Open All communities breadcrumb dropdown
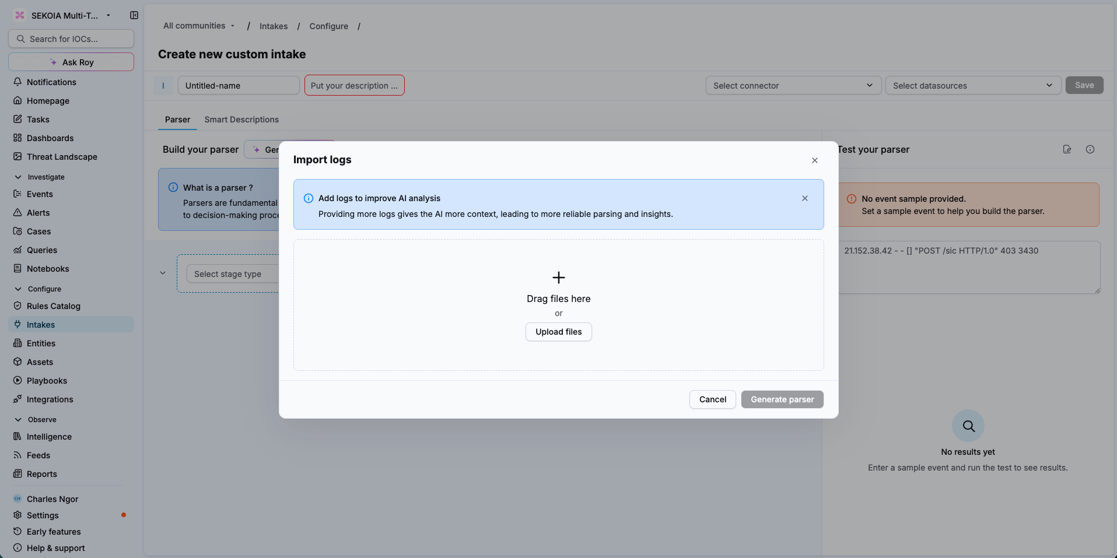Image resolution: width=1117 pixels, height=558 pixels. click(199, 26)
